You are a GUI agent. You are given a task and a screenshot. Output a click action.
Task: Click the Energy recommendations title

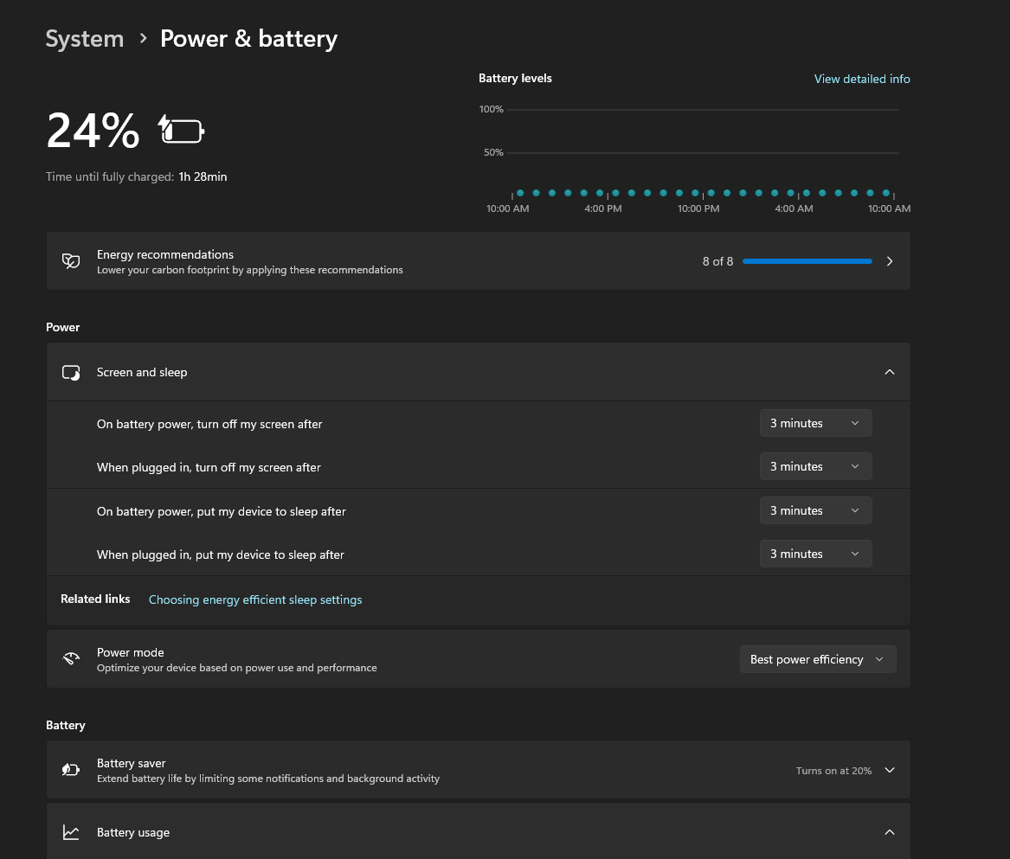pyautogui.click(x=165, y=254)
